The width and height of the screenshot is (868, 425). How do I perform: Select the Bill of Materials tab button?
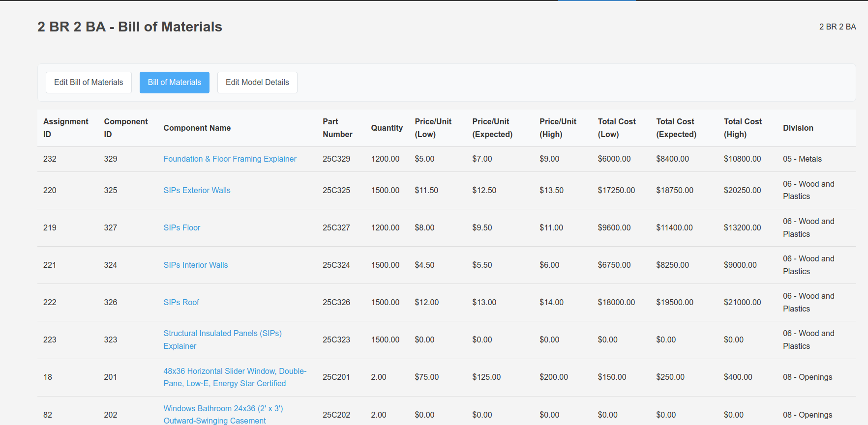tap(175, 83)
